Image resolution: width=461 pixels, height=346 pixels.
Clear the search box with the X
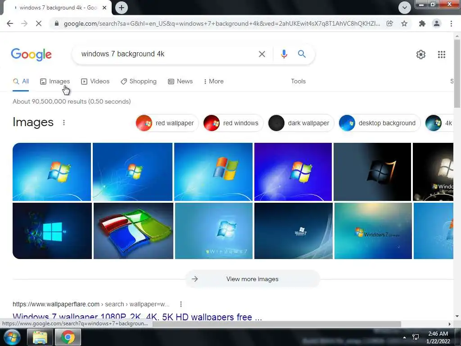(x=262, y=54)
